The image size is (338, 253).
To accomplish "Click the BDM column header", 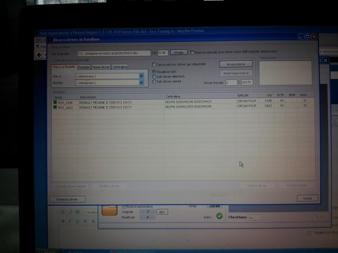I will 292,95.
